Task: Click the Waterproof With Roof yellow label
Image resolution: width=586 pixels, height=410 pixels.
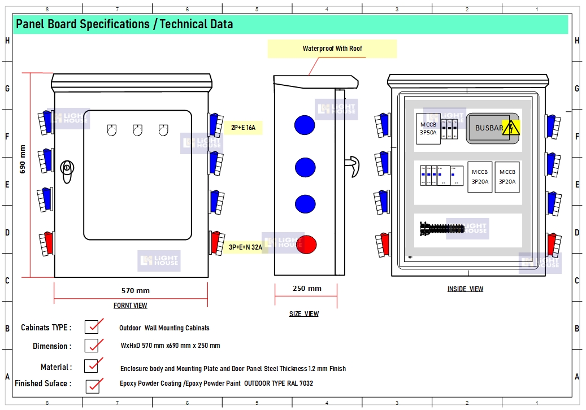Action: [x=332, y=49]
